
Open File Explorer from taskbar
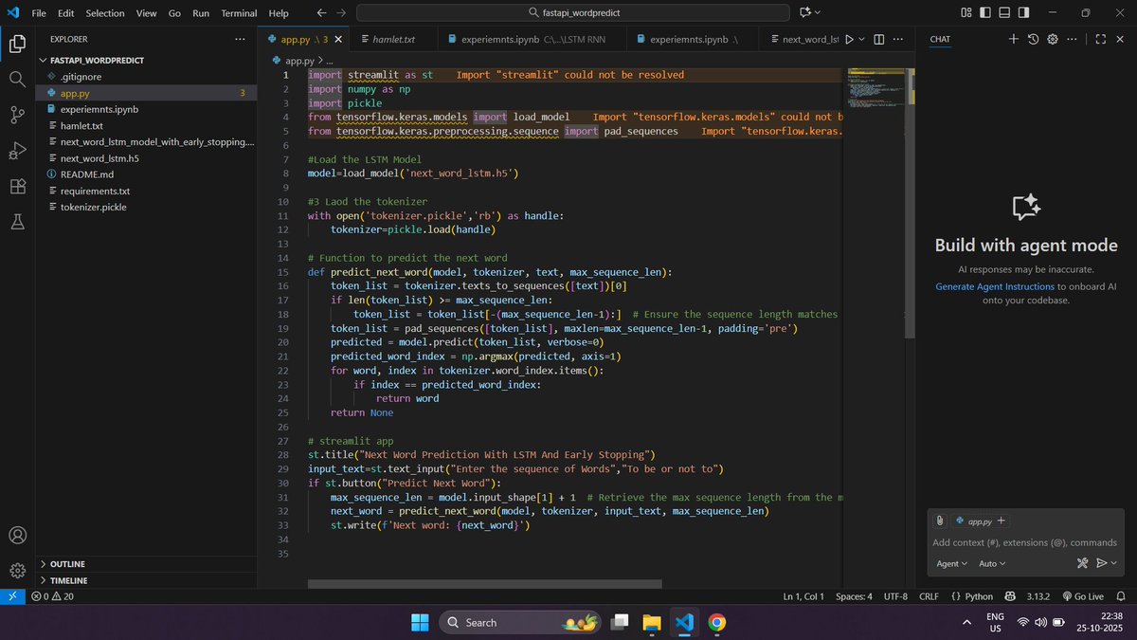(652, 622)
